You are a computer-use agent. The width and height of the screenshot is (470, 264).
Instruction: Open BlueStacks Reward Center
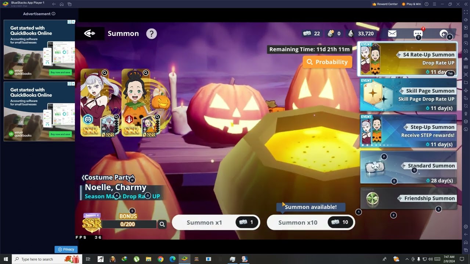(x=385, y=4)
